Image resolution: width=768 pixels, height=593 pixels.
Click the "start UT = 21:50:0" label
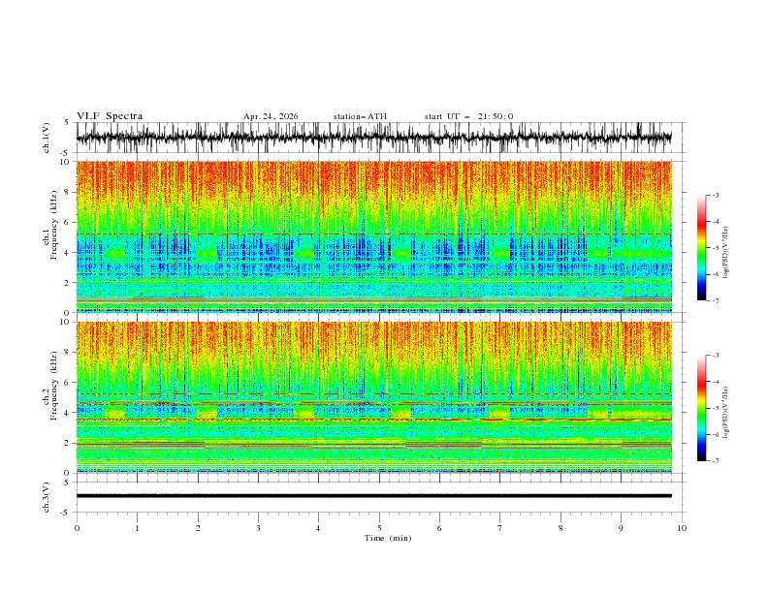point(468,116)
